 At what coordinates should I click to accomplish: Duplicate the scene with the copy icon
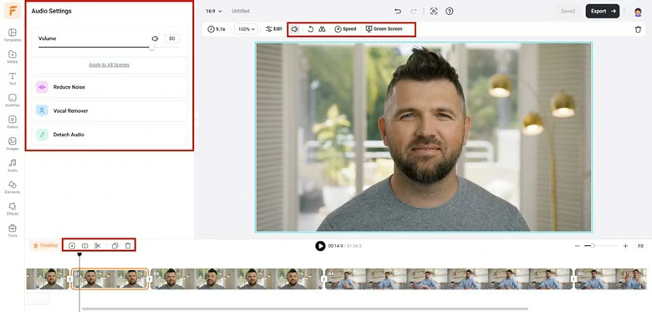[x=115, y=245]
